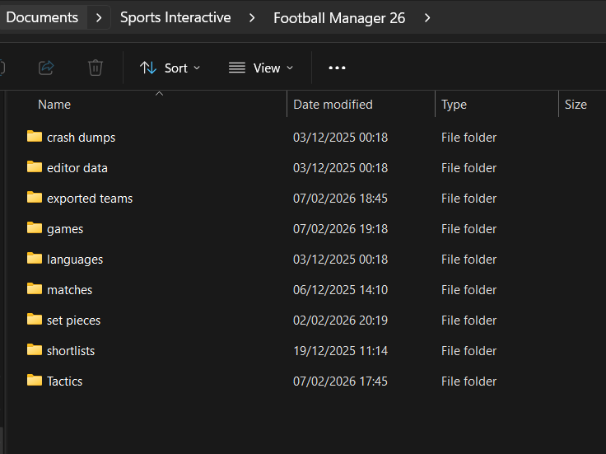This screenshot has width=606, height=454.
Task: Open the Sort dropdown menu
Action: [170, 68]
